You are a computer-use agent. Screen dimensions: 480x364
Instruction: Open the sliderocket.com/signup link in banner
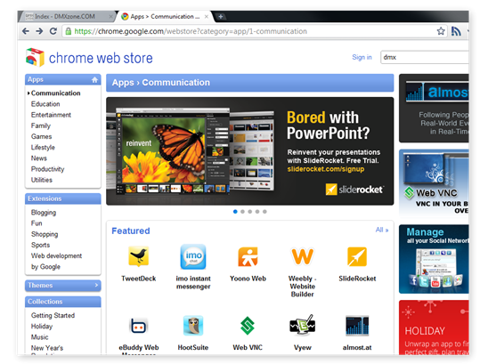(x=326, y=169)
